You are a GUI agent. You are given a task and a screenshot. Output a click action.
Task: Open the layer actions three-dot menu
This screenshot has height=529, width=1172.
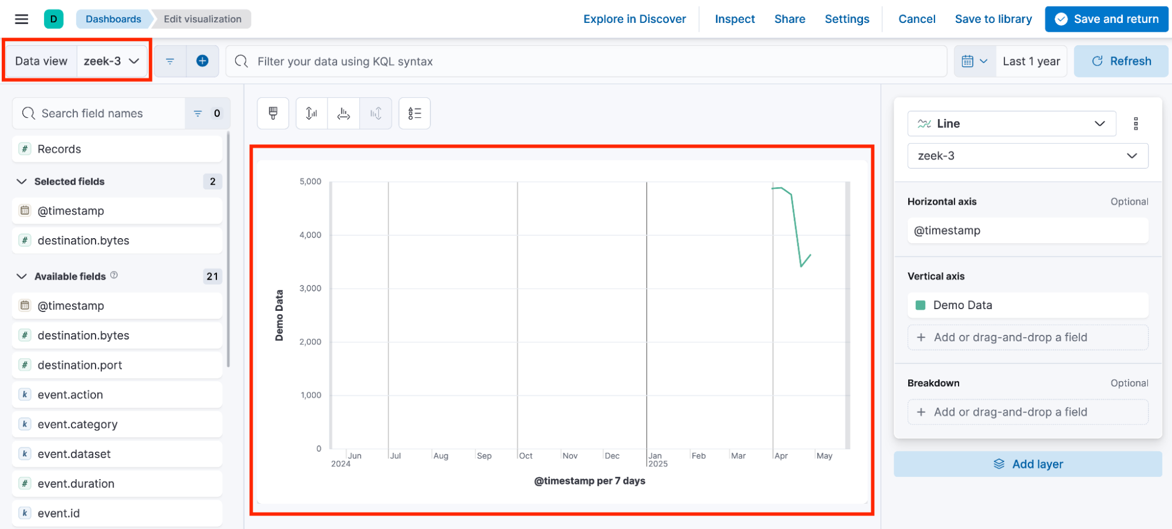click(1136, 124)
